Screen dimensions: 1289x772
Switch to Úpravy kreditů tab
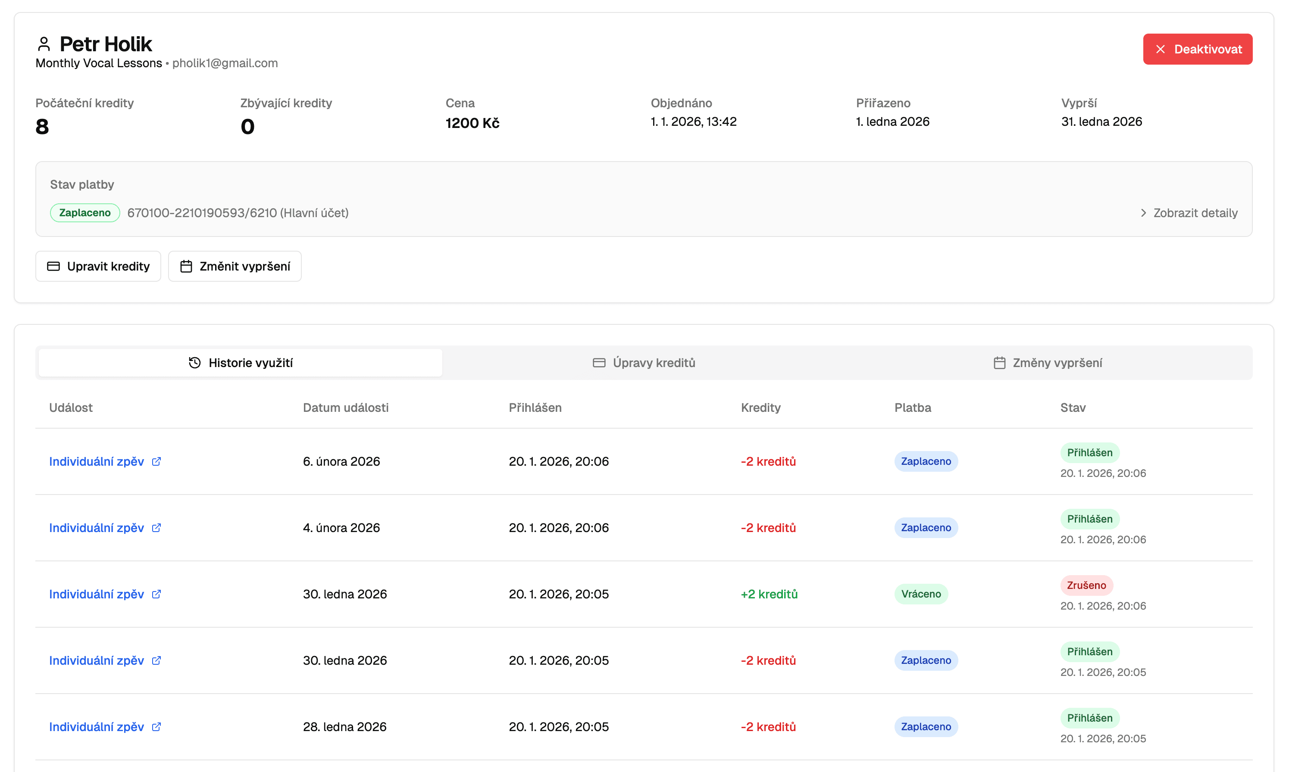tap(644, 363)
